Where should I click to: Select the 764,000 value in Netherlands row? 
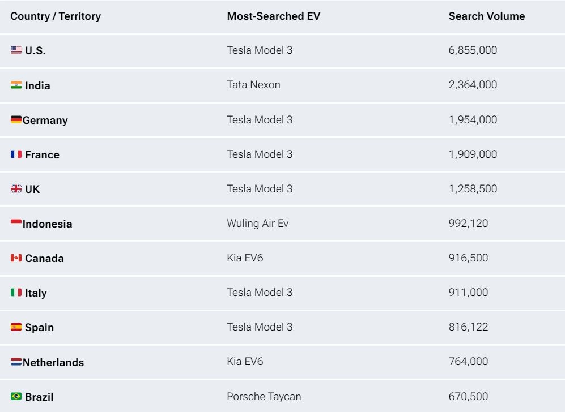point(468,361)
